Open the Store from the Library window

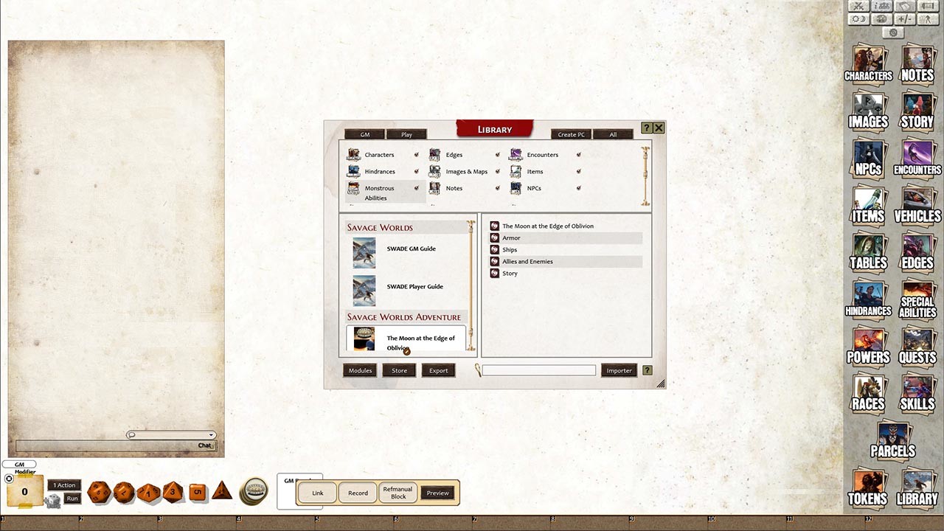point(399,370)
